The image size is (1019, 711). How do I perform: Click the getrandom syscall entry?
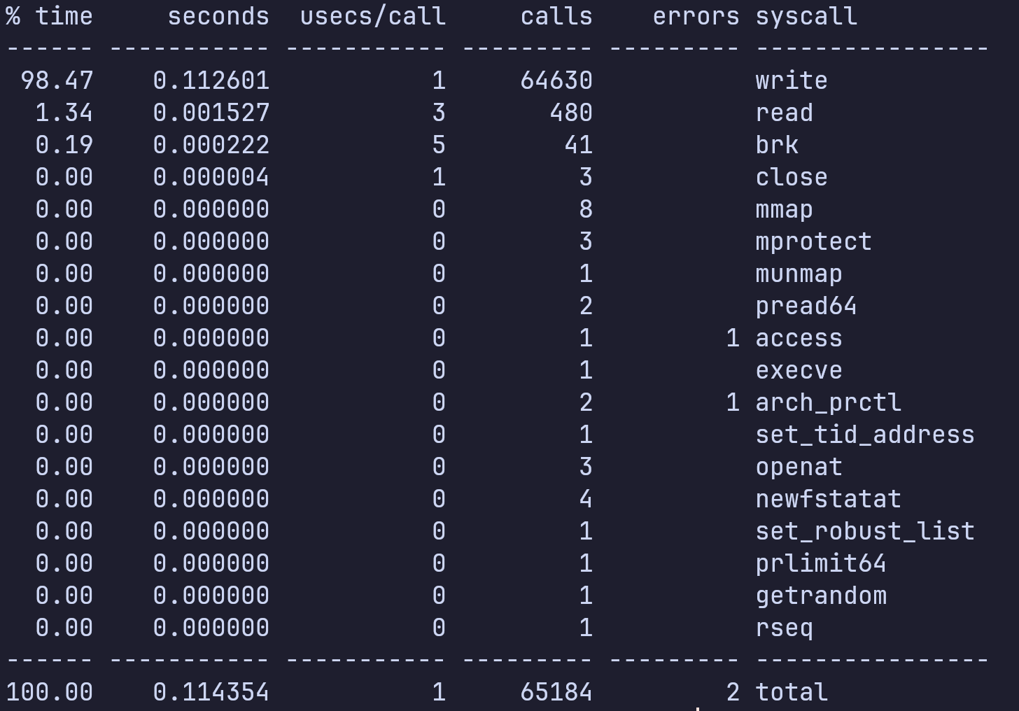tap(821, 596)
